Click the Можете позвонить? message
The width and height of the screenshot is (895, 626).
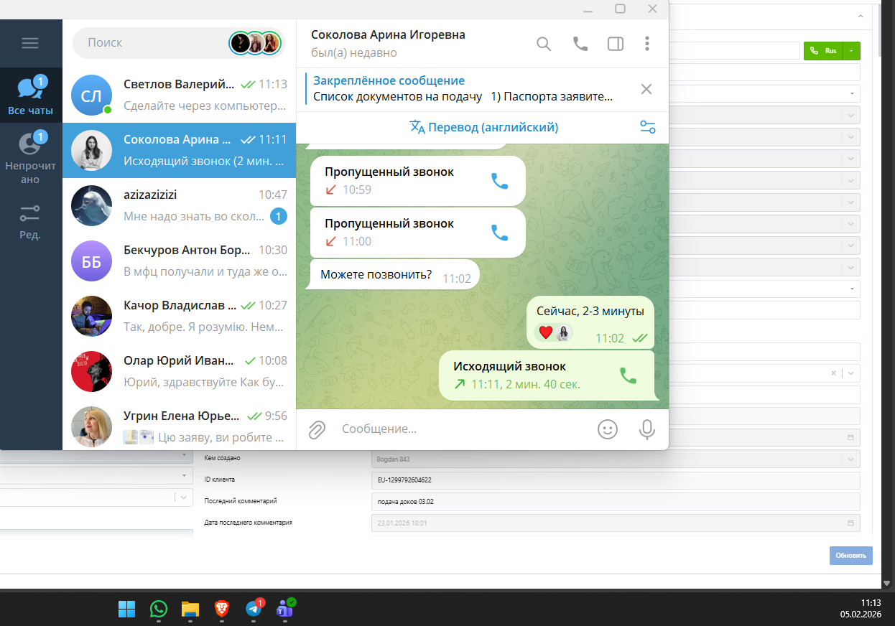click(x=393, y=275)
